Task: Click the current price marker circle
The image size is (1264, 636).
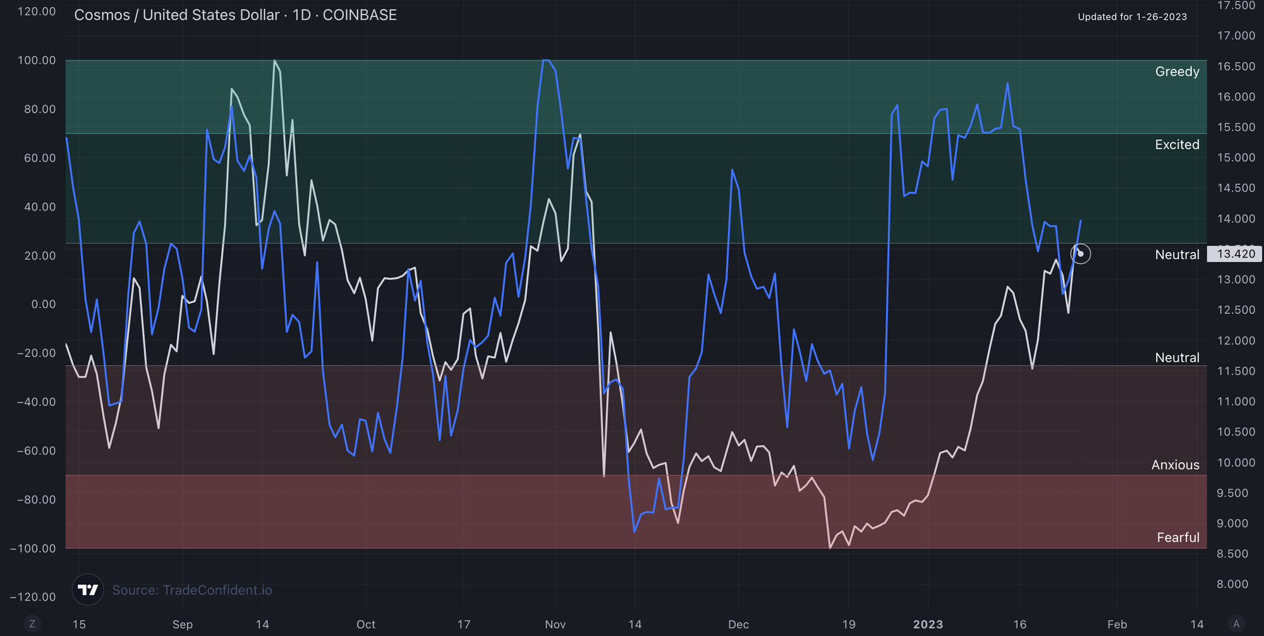Action: [x=1080, y=254]
